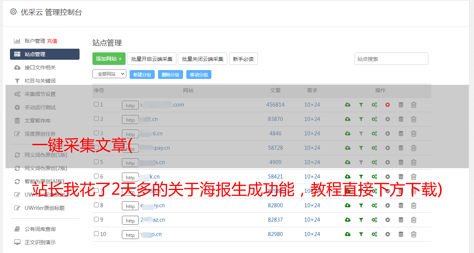Open UWriter原创标题 in the sidebar

(x=45, y=208)
